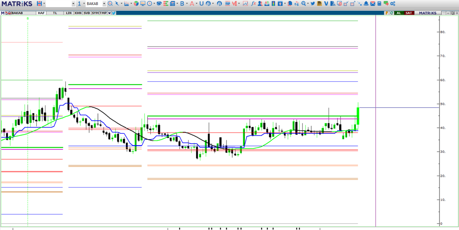Toggle the HAF period button

click(x=41, y=13)
